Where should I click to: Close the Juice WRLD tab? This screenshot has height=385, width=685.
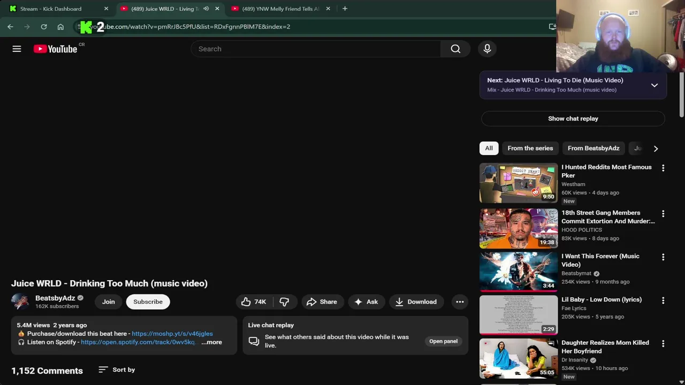217,9
